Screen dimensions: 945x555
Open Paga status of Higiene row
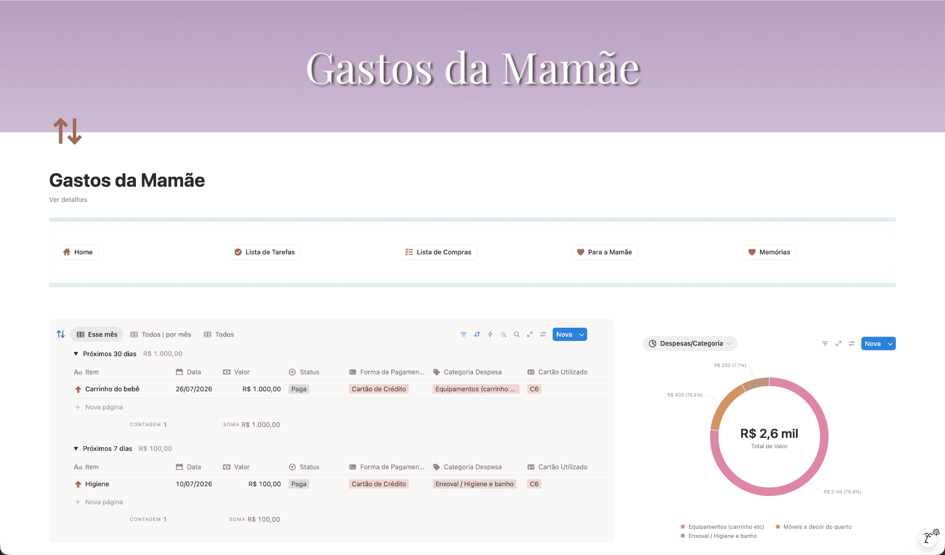point(299,484)
